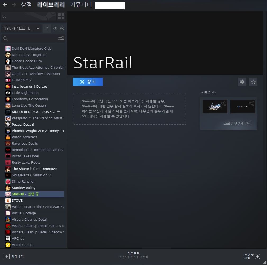Switch to the 커뮤니티 tab
Screen dimensions: 267x265
pos(81,5)
